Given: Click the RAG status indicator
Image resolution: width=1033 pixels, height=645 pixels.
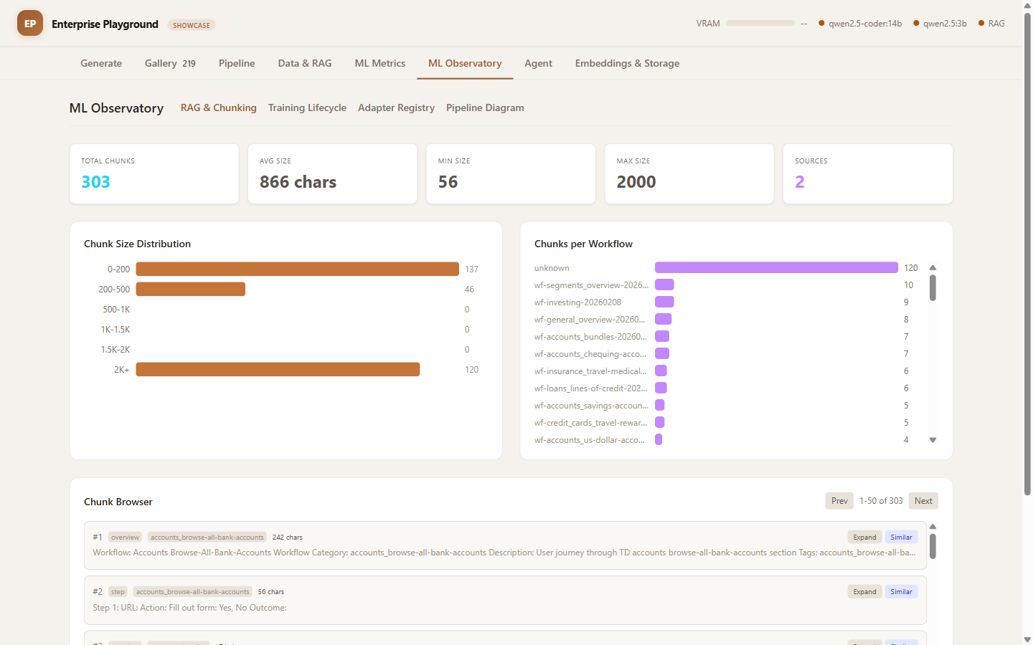Looking at the screenshot, I should coord(991,24).
